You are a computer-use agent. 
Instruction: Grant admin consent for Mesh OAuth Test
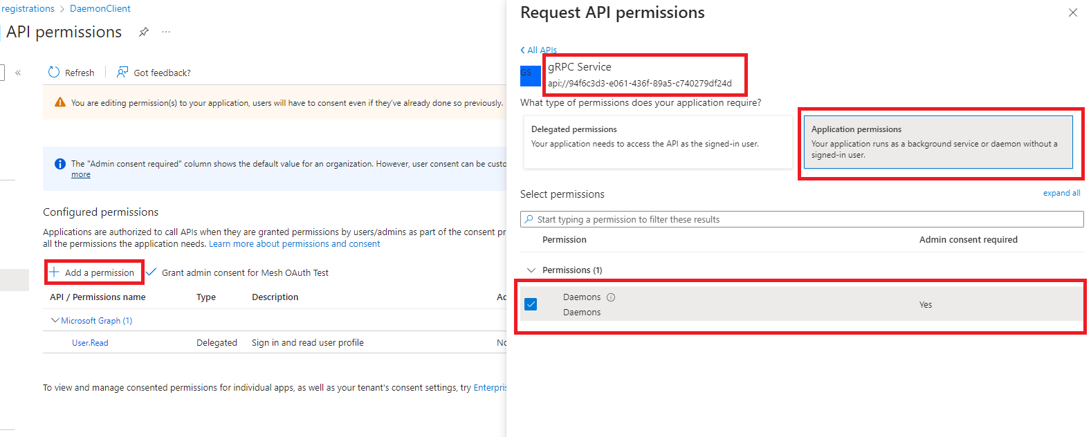pyautogui.click(x=239, y=272)
